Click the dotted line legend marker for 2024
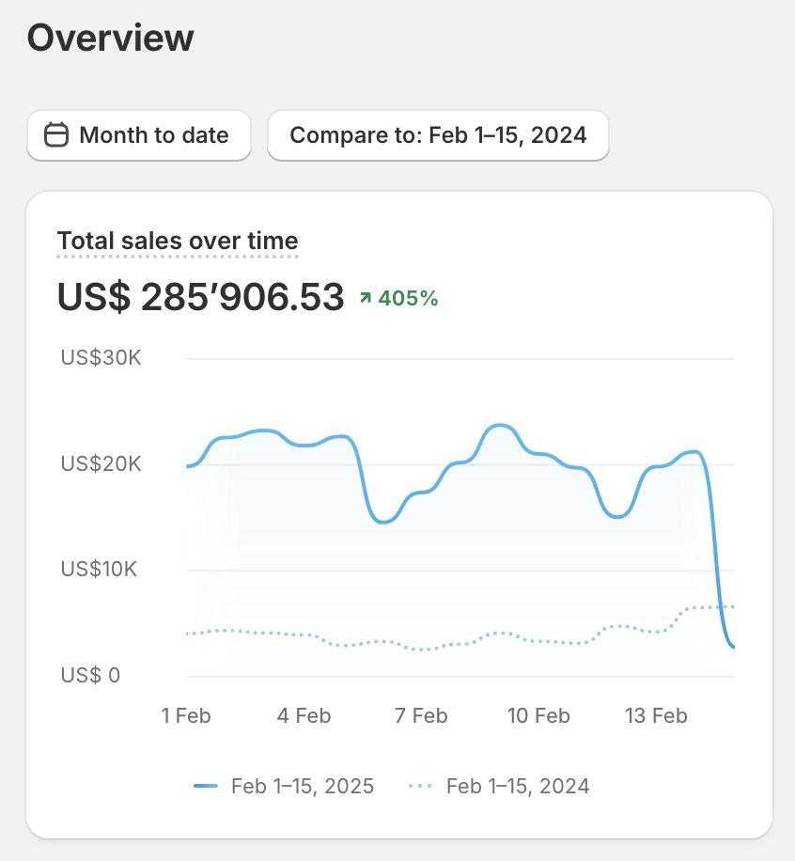The image size is (795, 861). point(421,787)
